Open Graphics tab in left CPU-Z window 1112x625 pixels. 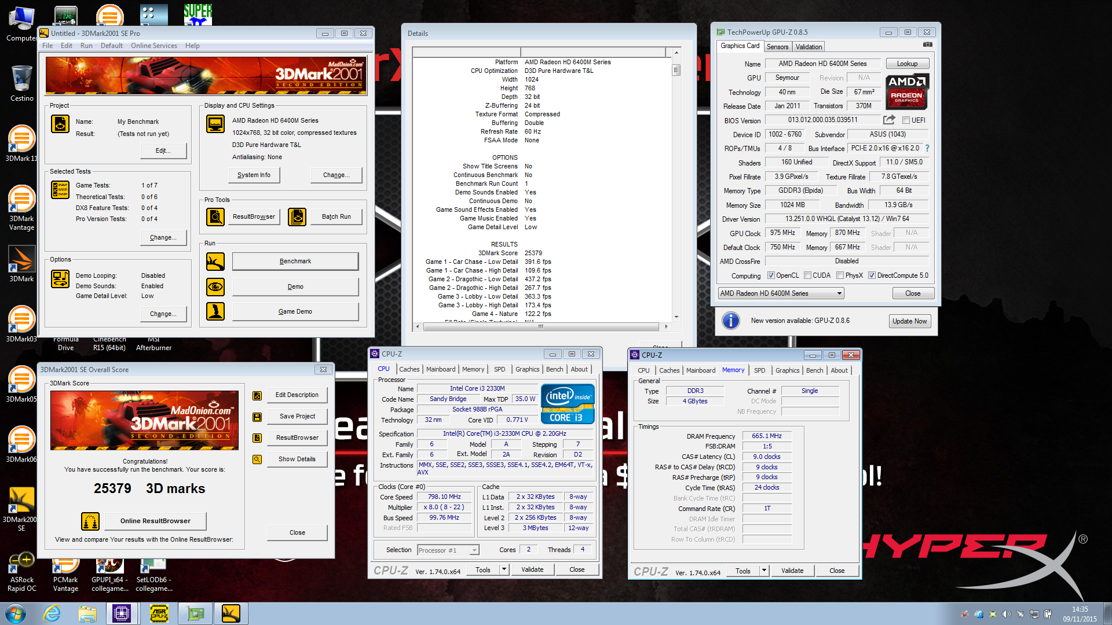coord(527,369)
